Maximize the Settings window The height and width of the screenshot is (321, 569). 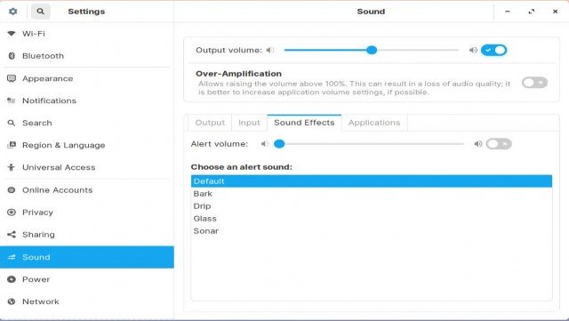[x=532, y=12]
